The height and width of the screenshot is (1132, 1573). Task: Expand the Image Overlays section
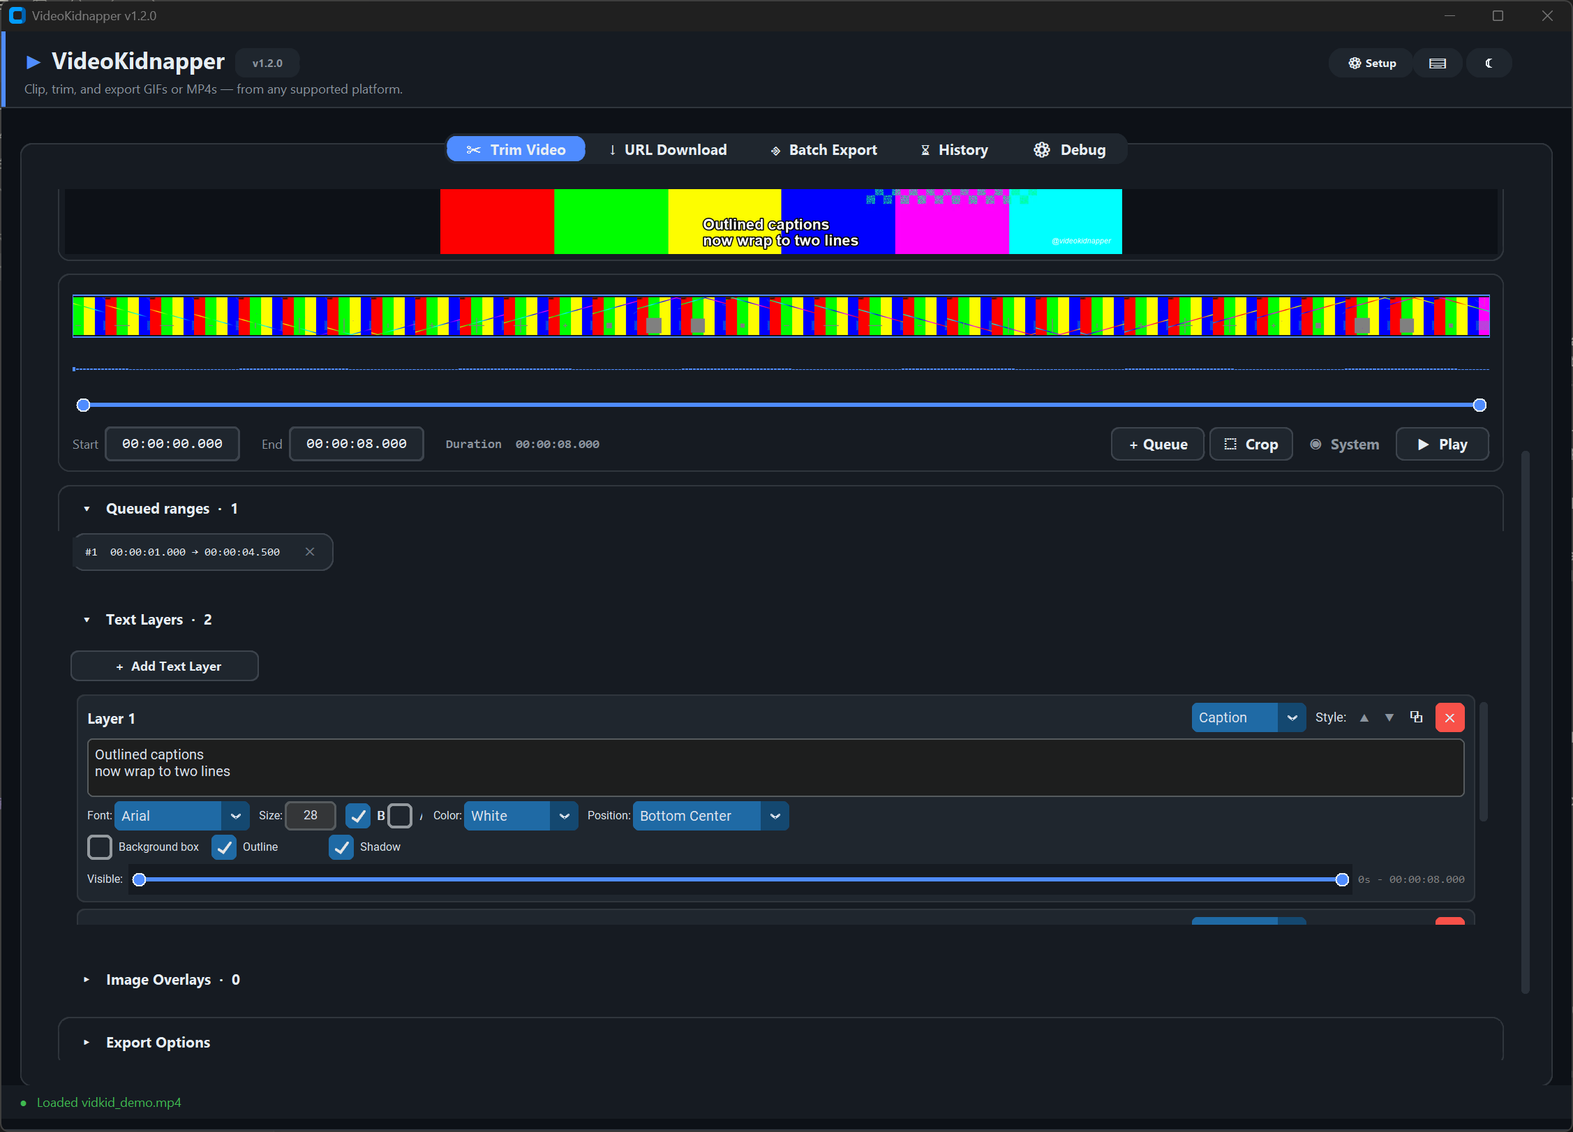87,980
